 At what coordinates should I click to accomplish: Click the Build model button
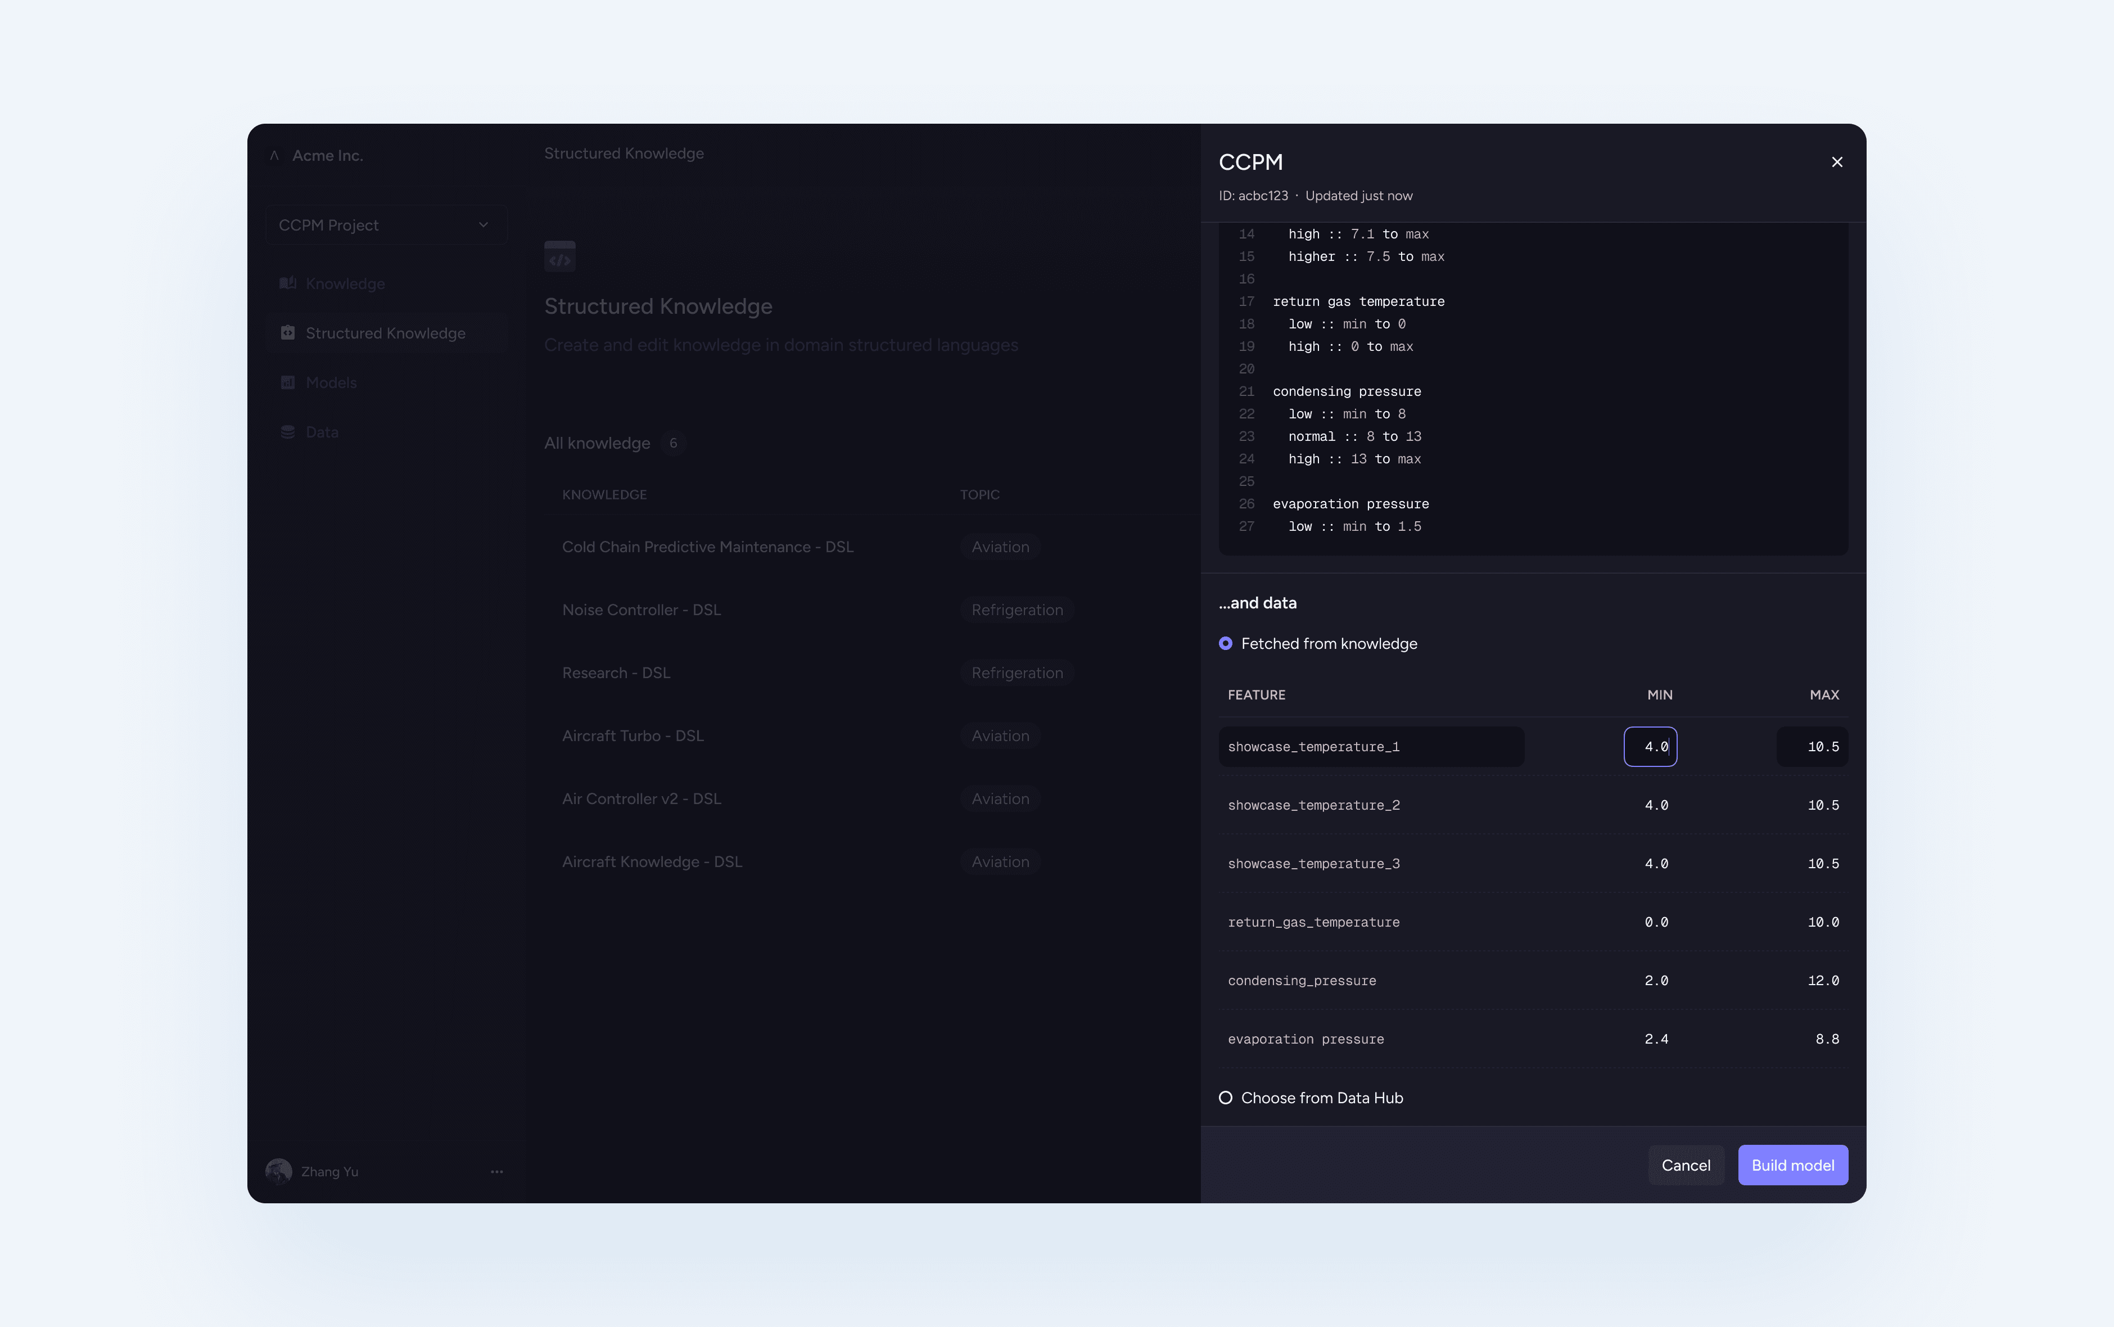tap(1792, 1164)
